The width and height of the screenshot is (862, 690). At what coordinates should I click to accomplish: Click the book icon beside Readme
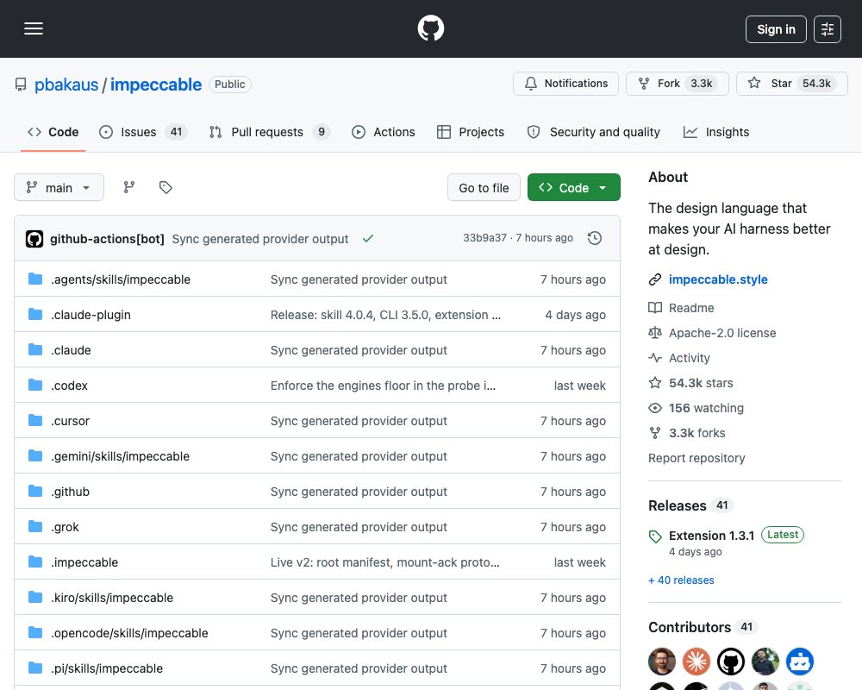click(655, 308)
